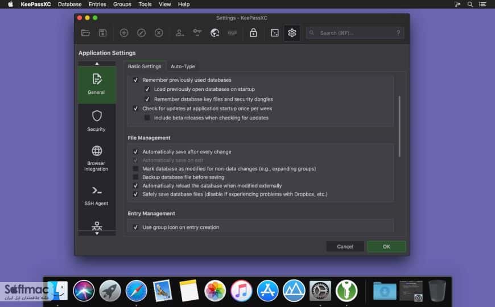The width and height of the screenshot is (495, 307).
Task: Open the Entries menu
Action: point(97,5)
